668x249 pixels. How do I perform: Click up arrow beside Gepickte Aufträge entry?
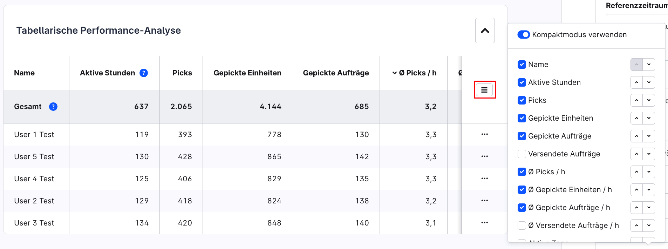(636, 136)
